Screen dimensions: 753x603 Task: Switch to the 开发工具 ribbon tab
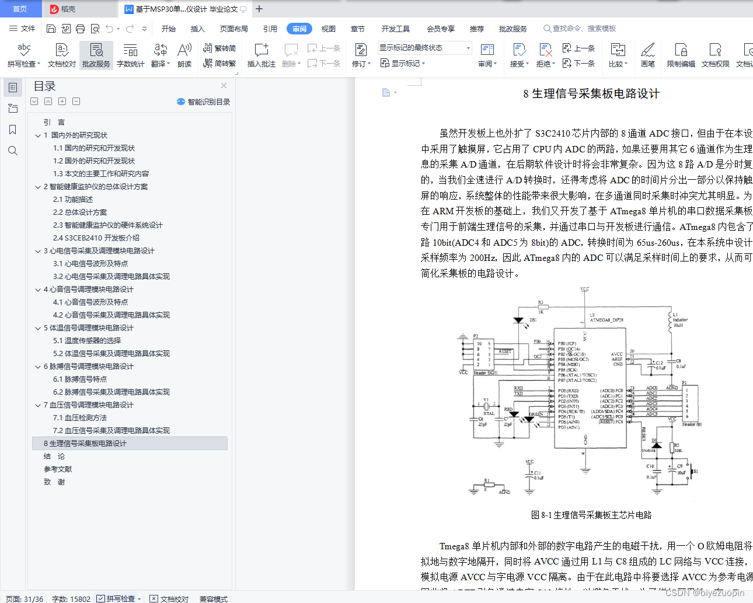(396, 29)
